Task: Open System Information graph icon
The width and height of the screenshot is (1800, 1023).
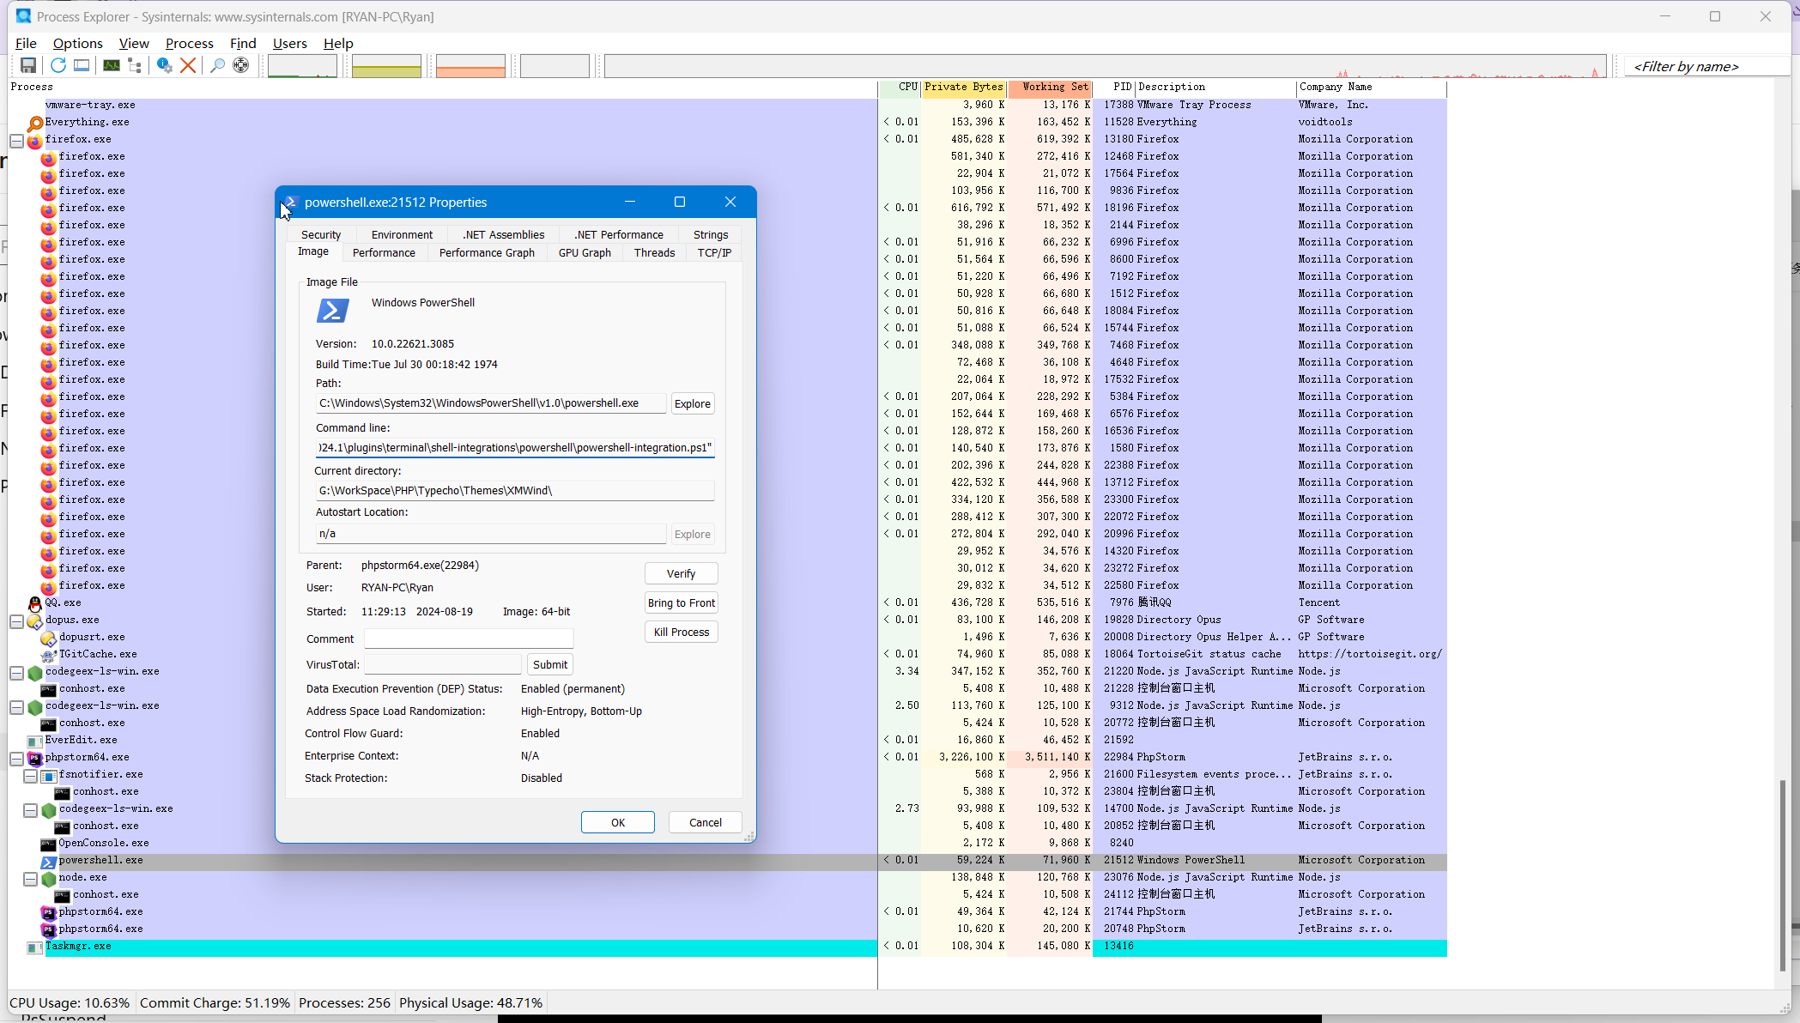Action: coord(112,65)
